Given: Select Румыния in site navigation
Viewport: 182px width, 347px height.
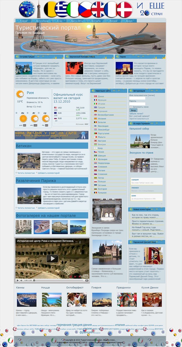Looking at the screenshot, I should [x=102, y=192].
